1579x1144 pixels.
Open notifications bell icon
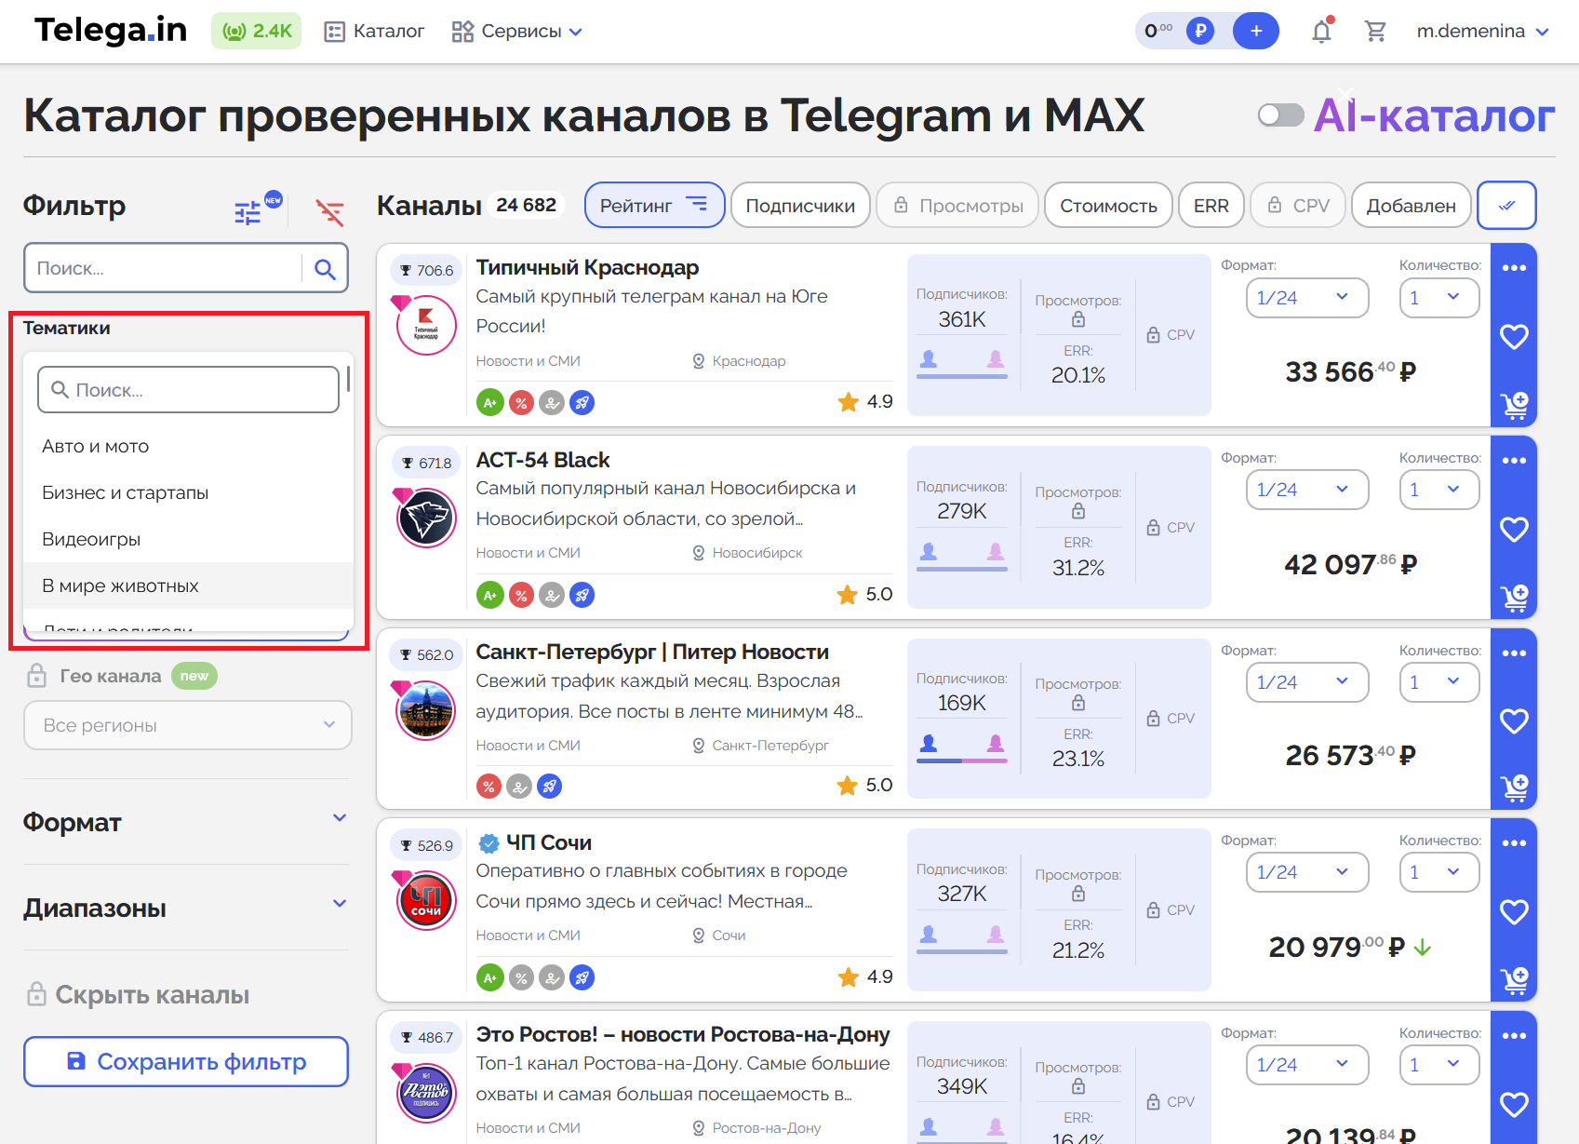(1321, 31)
